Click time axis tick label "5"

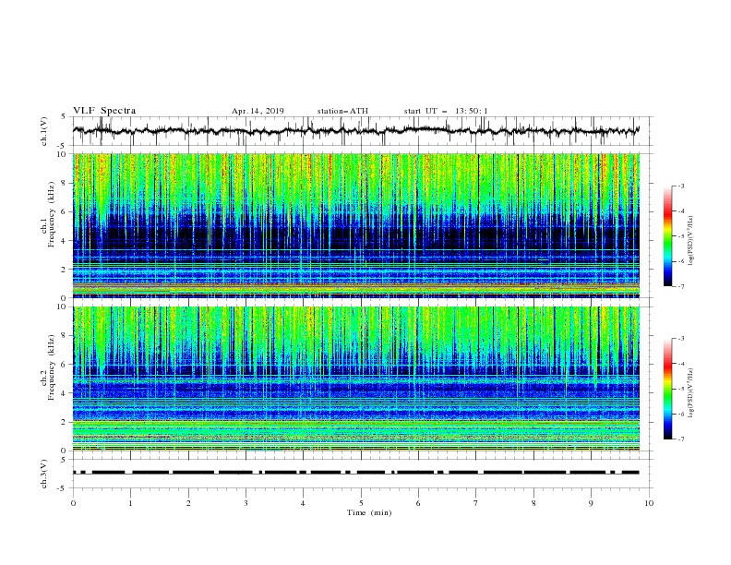361,503
